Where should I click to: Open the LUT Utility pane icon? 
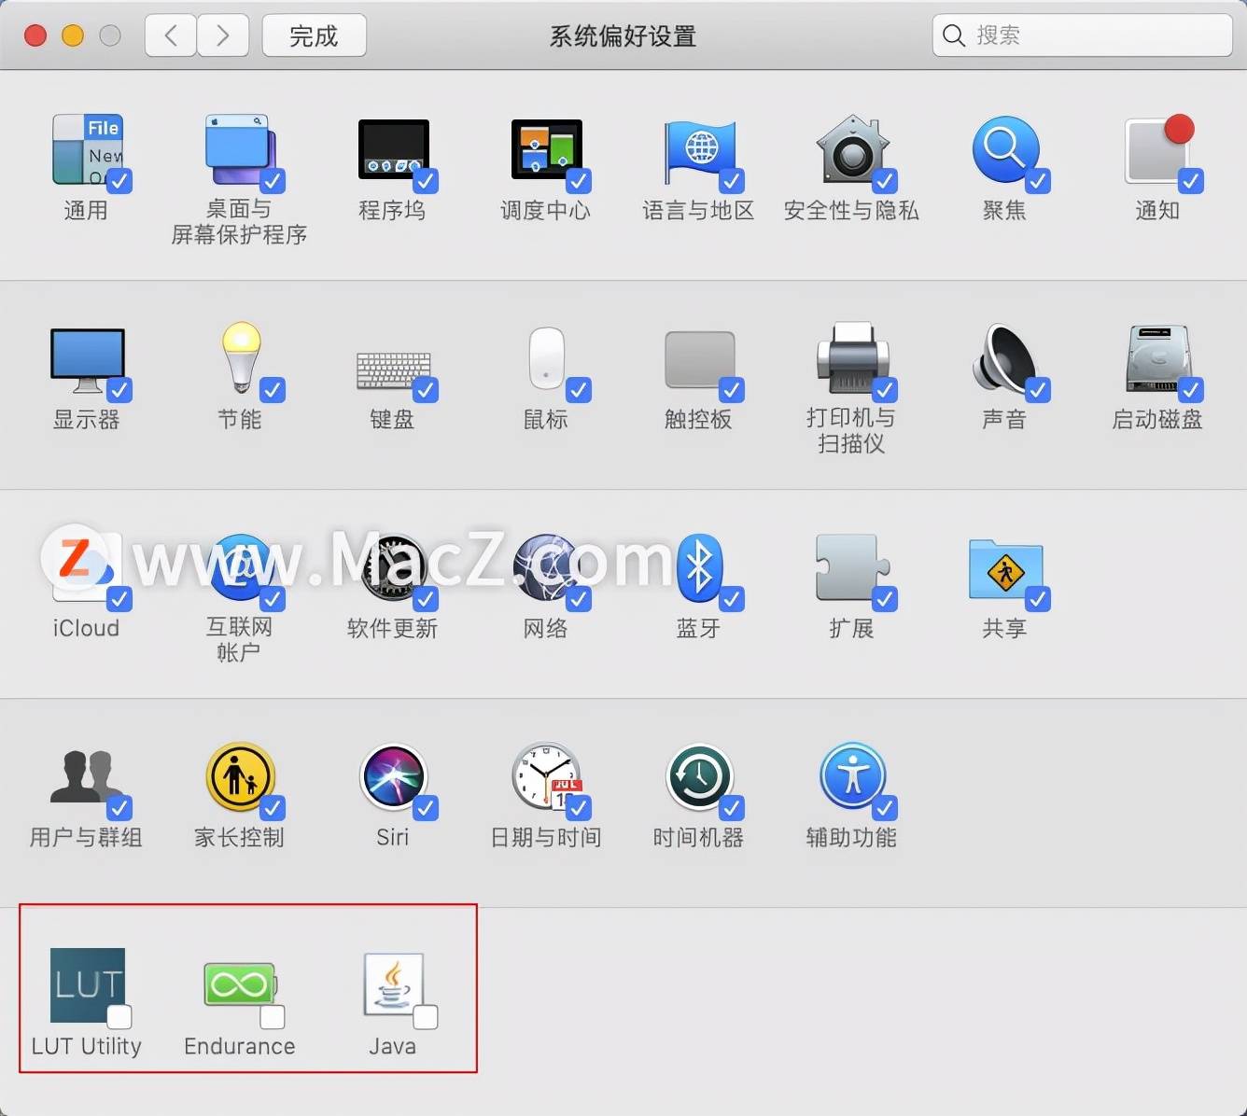pos(87,985)
